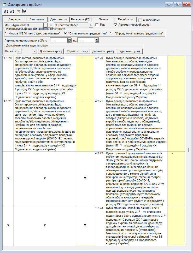Click the first toolbar icon at top left
Viewport: 193px width, 253px height.
pyautogui.click(x=7, y=11)
